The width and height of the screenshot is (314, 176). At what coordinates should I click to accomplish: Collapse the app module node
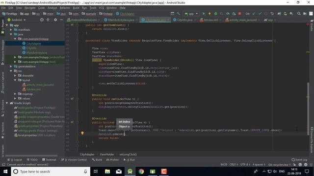[x=7, y=25]
